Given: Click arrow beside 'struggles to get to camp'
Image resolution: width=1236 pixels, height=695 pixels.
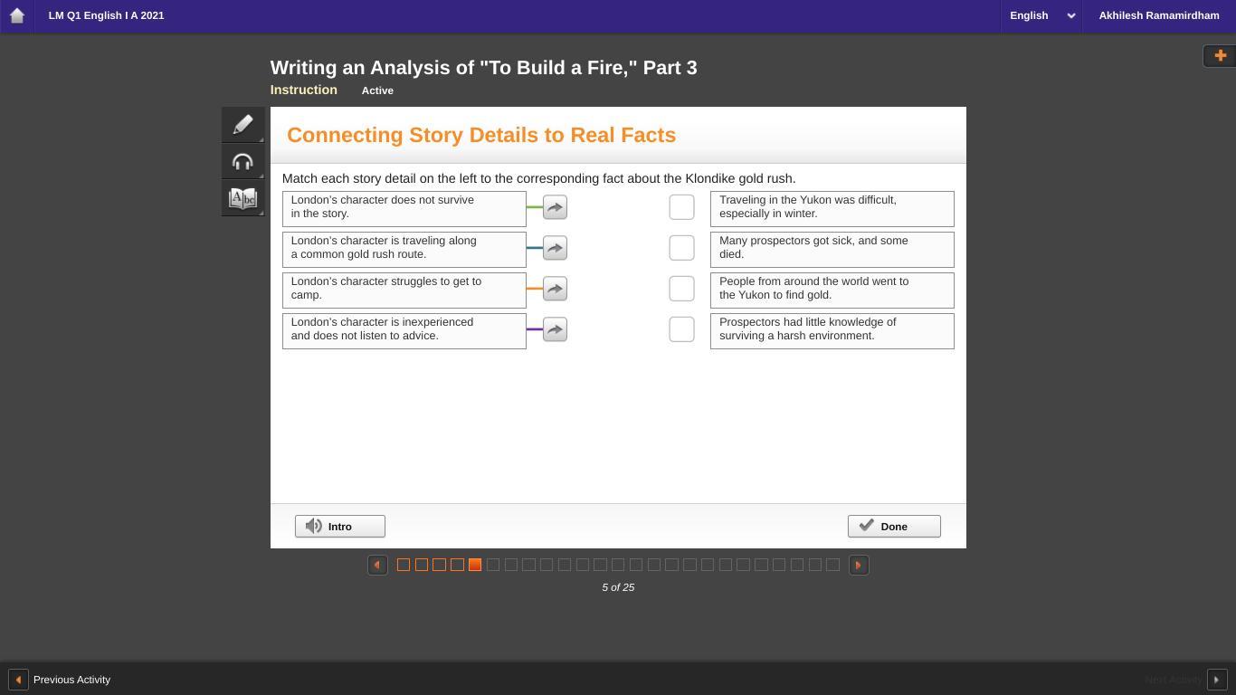Looking at the screenshot, I should tap(555, 289).
